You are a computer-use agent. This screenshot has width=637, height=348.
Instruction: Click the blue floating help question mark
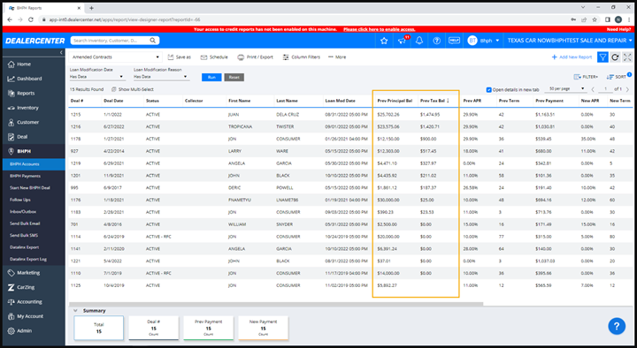pyautogui.click(x=617, y=326)
